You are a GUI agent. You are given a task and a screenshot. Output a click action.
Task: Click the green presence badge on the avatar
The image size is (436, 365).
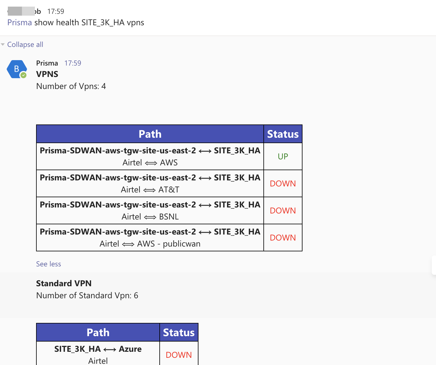23,75
